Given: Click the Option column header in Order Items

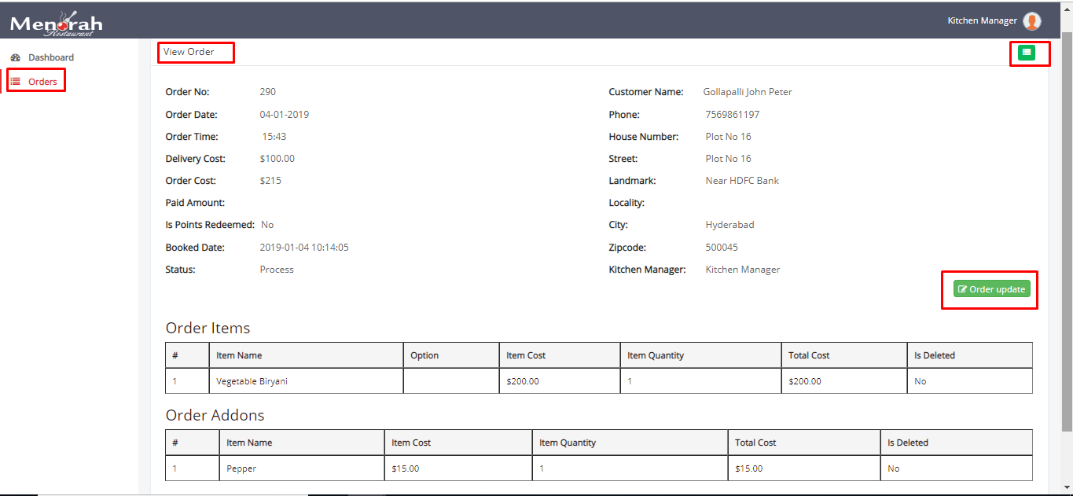Looking at the screenshot, I should [424, 355].
